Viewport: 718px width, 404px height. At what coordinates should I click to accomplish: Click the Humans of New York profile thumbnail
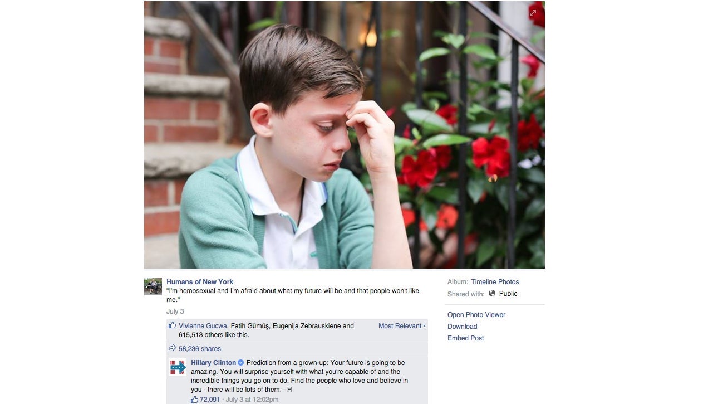point(153,286)
